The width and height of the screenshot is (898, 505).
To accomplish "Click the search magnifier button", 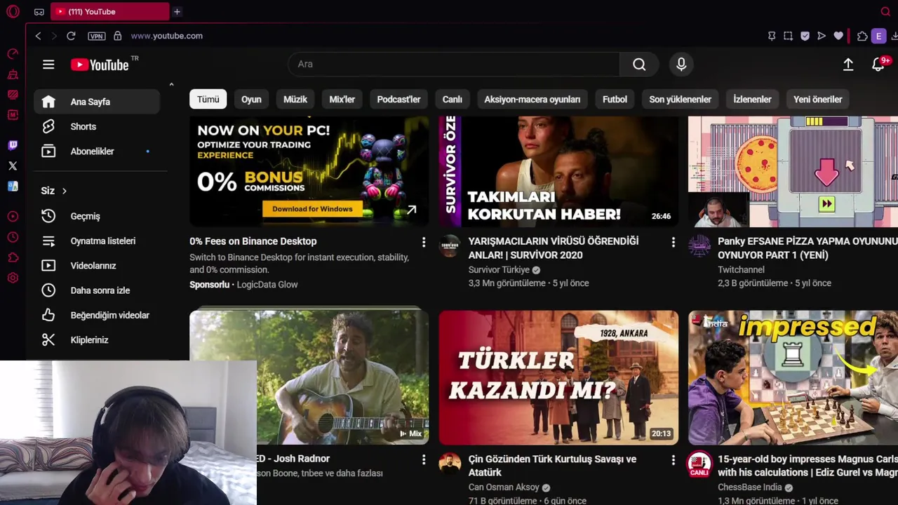I will click(639, 64).
